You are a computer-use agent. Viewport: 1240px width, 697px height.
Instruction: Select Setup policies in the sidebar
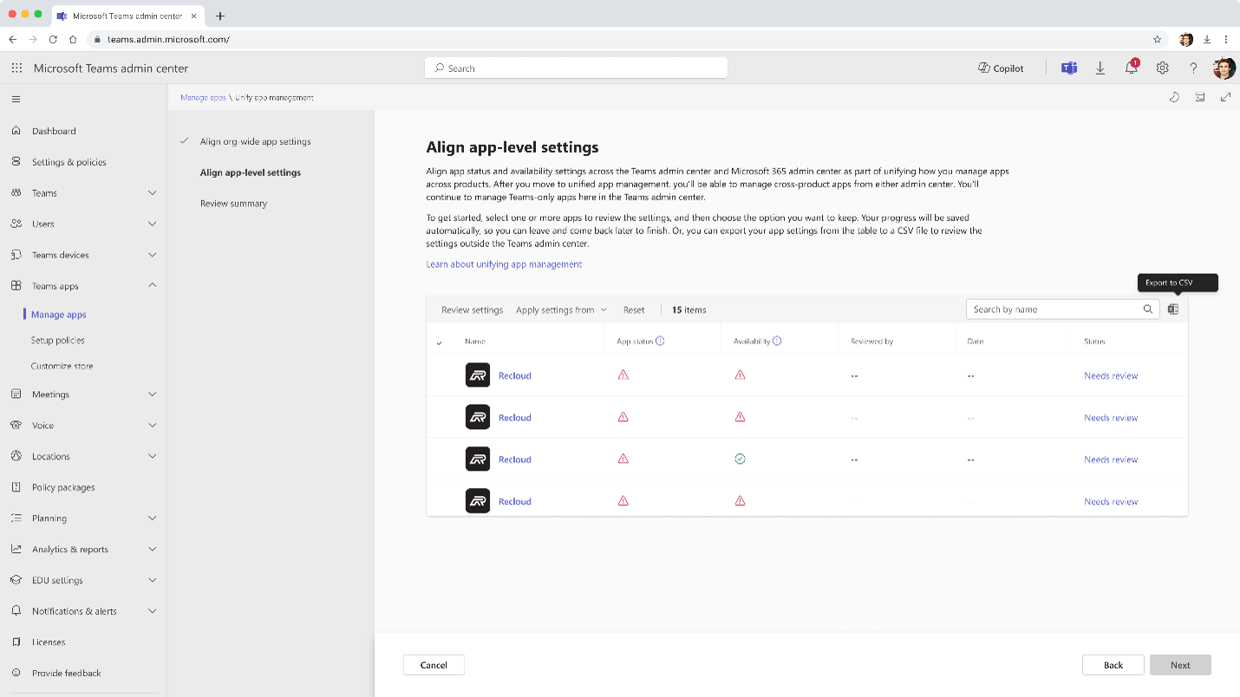[x=58, y=341]
